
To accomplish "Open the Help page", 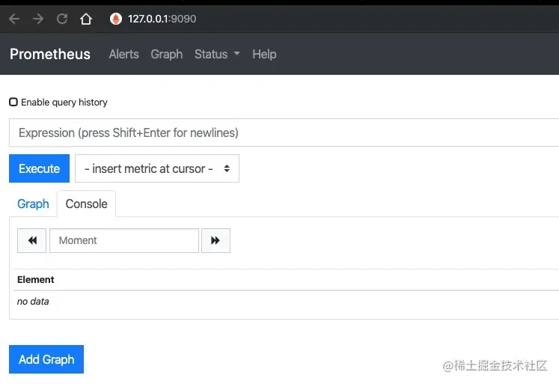I will point(264,54).
